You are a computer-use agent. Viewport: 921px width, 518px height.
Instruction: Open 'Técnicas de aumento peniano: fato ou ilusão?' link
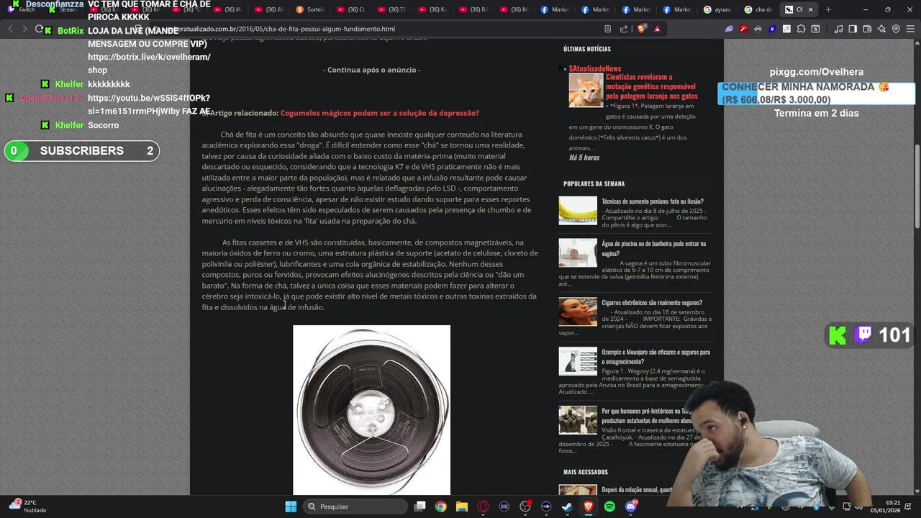[653, 201]
